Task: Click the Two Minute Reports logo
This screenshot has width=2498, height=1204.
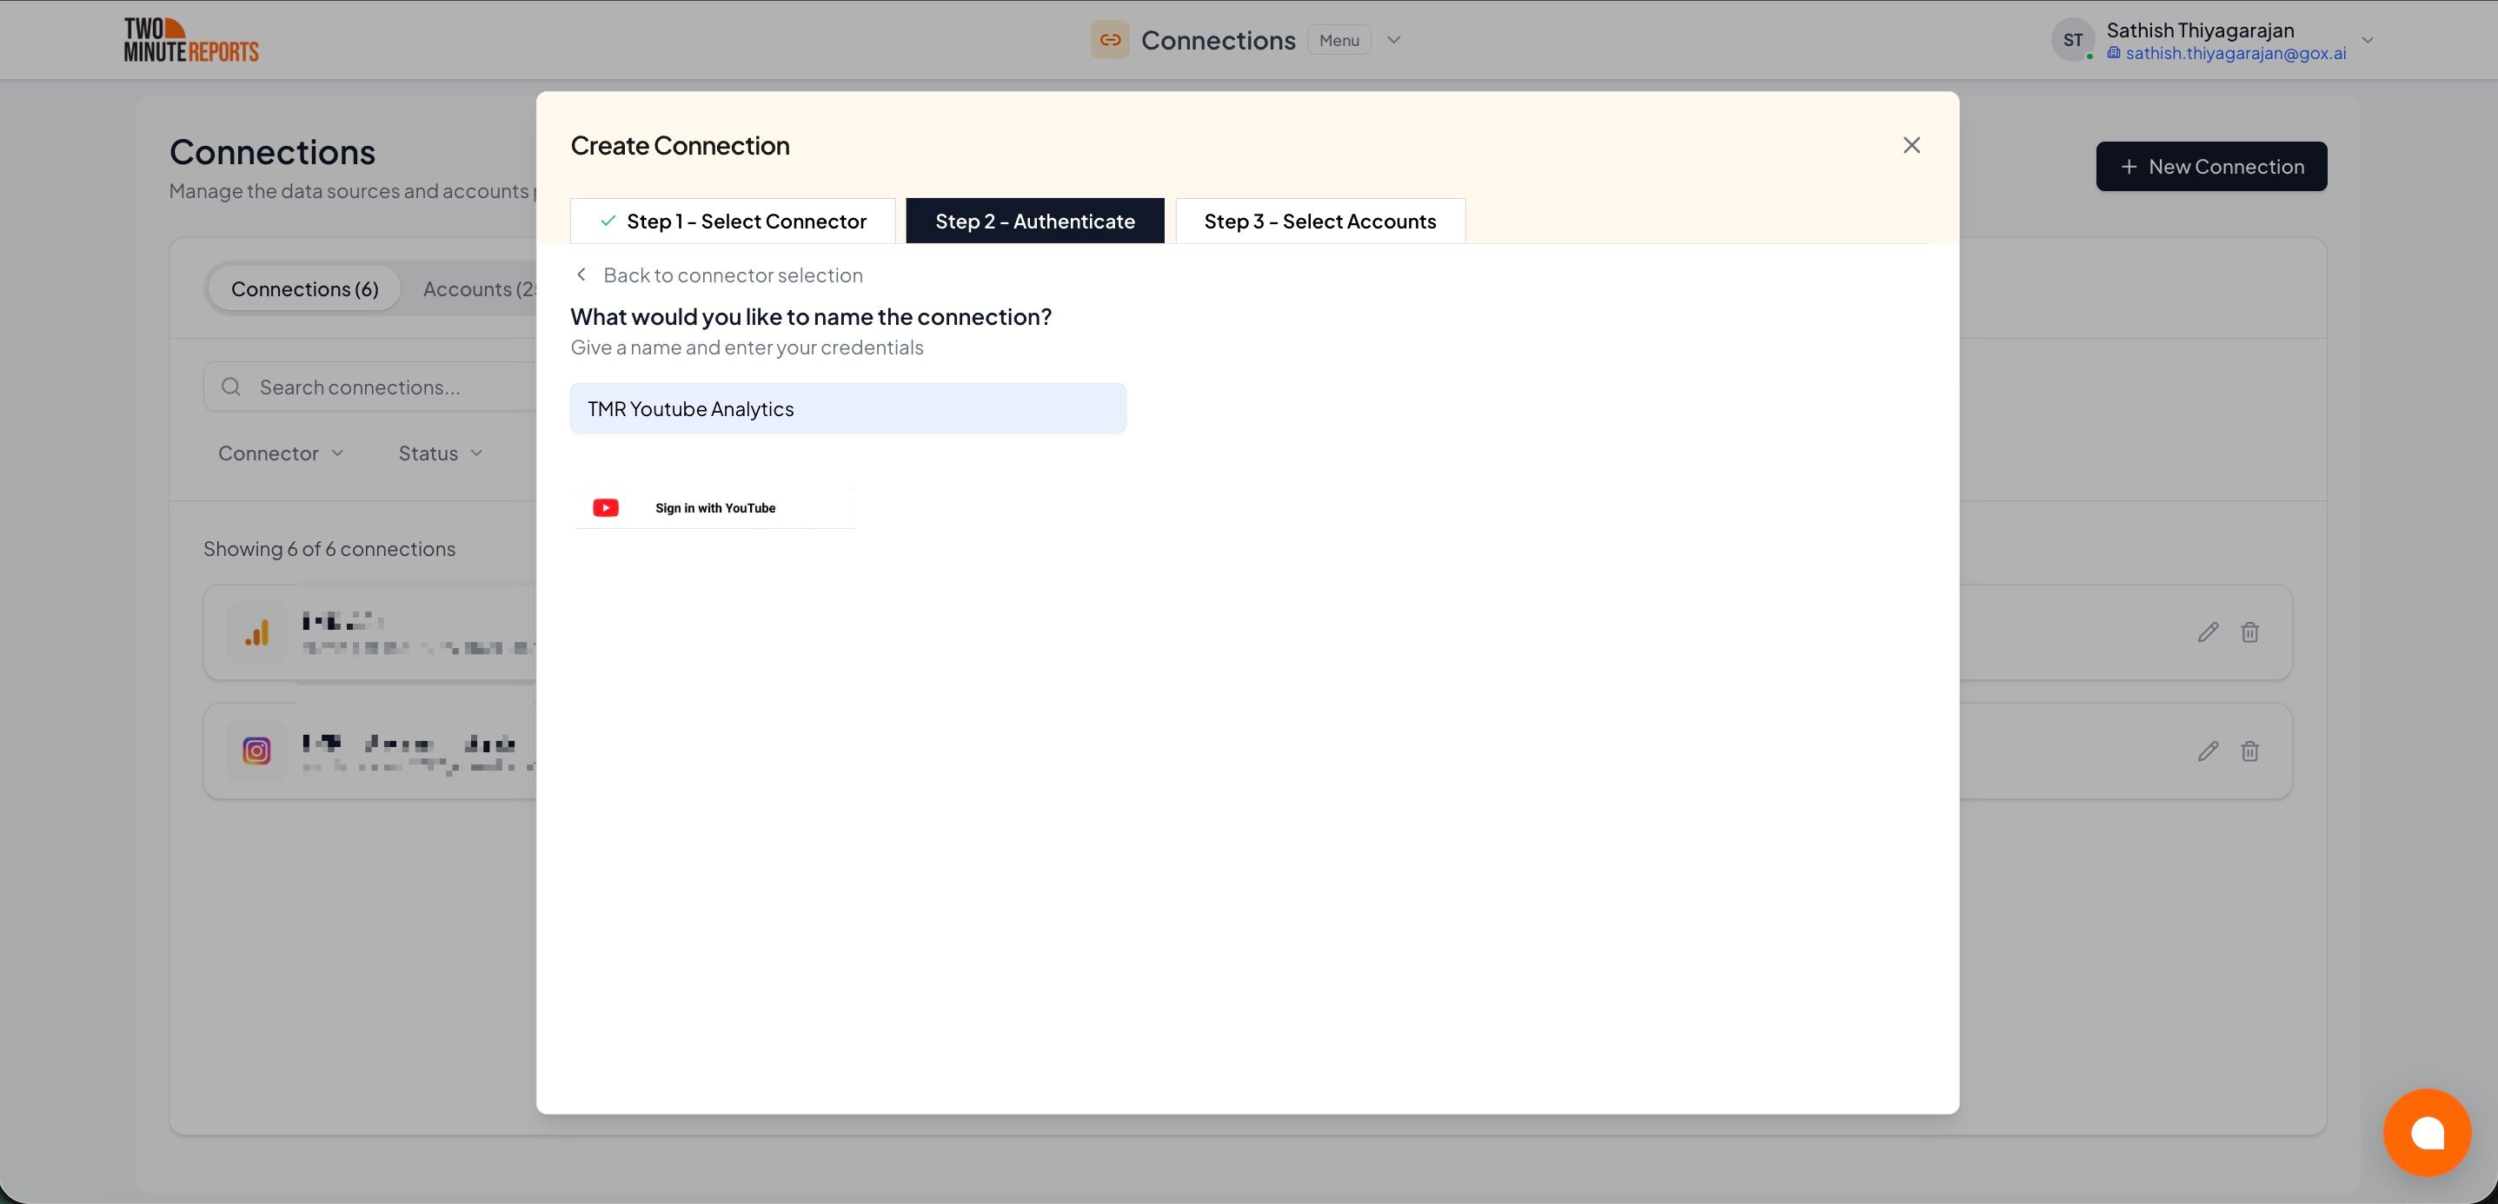Action: (x=191, y=40)
